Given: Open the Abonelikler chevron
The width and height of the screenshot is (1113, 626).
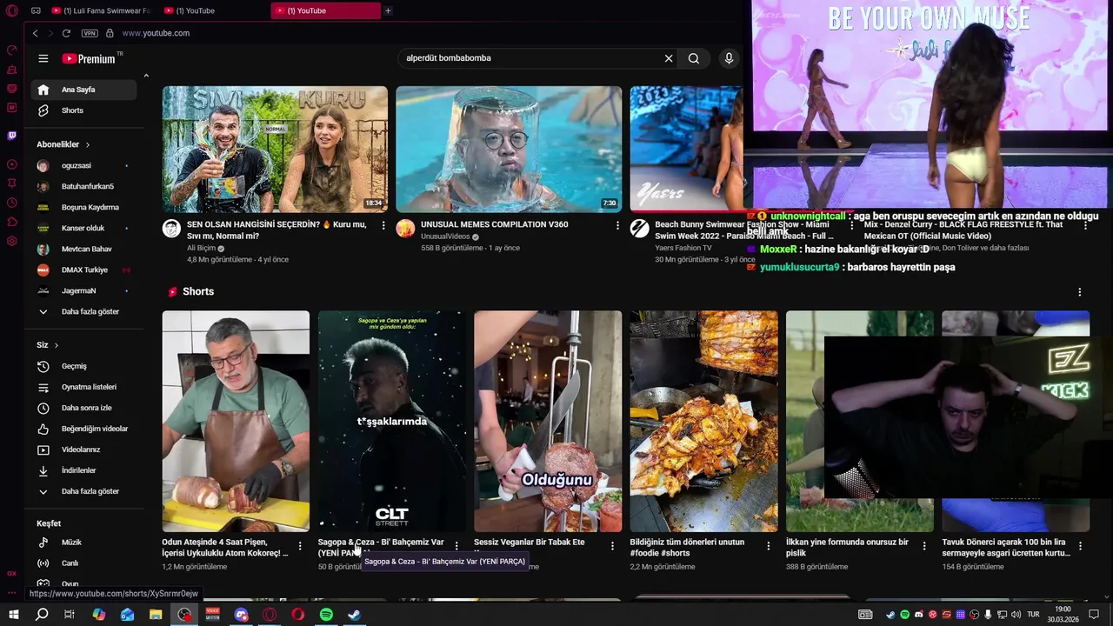Looking at the screenshot, I should pyautogui.click(x=87, y=144).
